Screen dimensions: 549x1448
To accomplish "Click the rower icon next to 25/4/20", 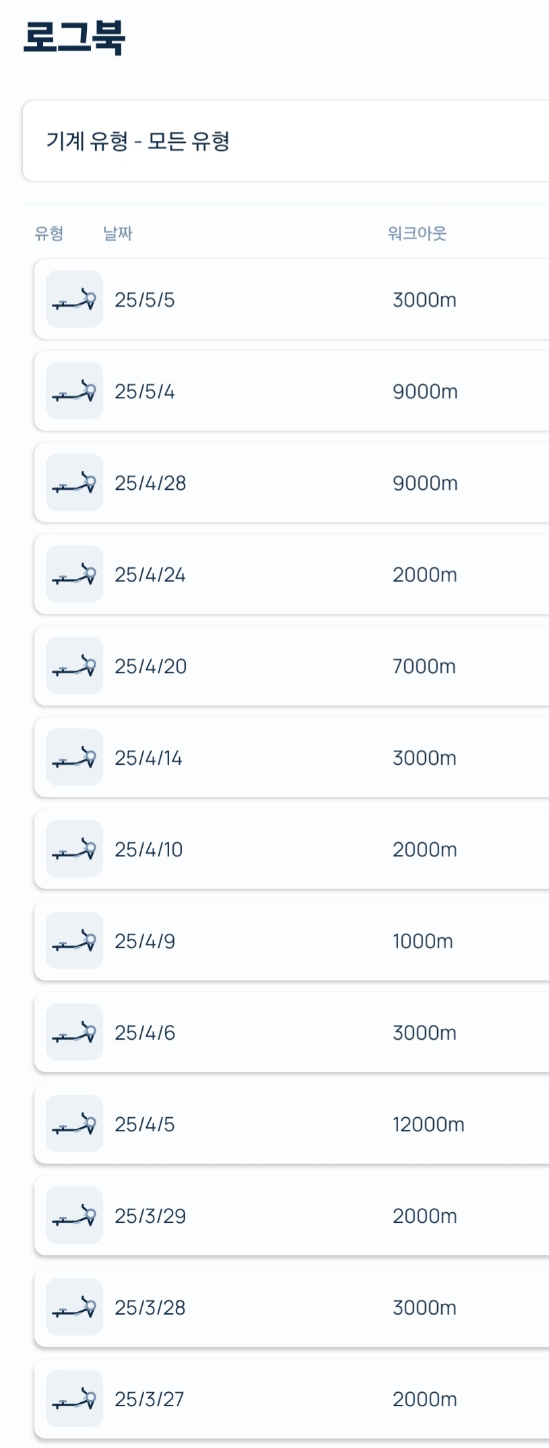I will 74,666.
